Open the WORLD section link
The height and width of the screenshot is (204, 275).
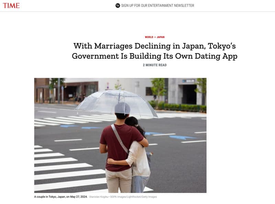(149, 37)
